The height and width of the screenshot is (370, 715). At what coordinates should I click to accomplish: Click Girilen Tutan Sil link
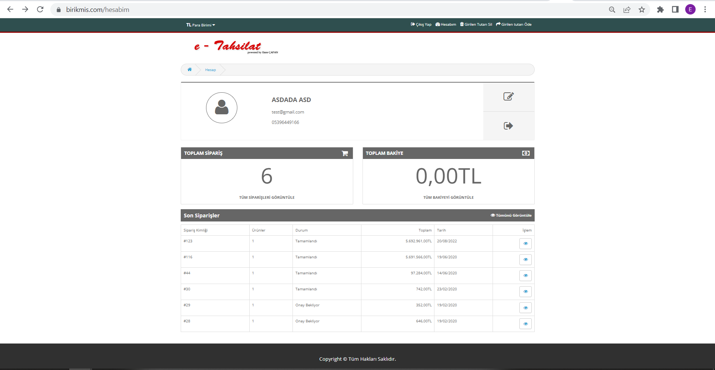[476, 25]
